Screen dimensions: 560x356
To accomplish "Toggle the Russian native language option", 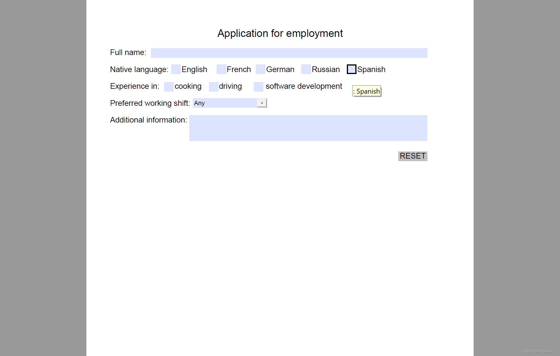I will tap(306, 69).
